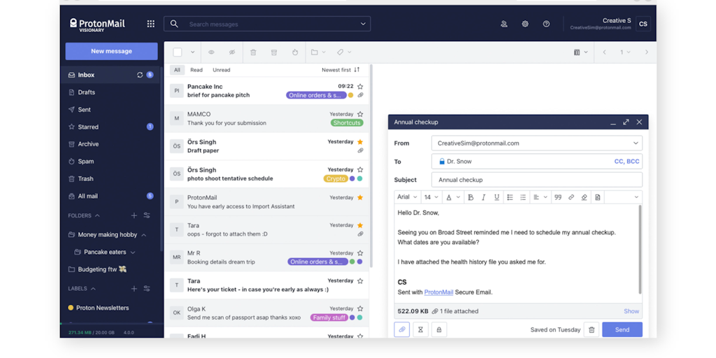Open the From address dropdown
716x358 pixels.
coord(636,143)
